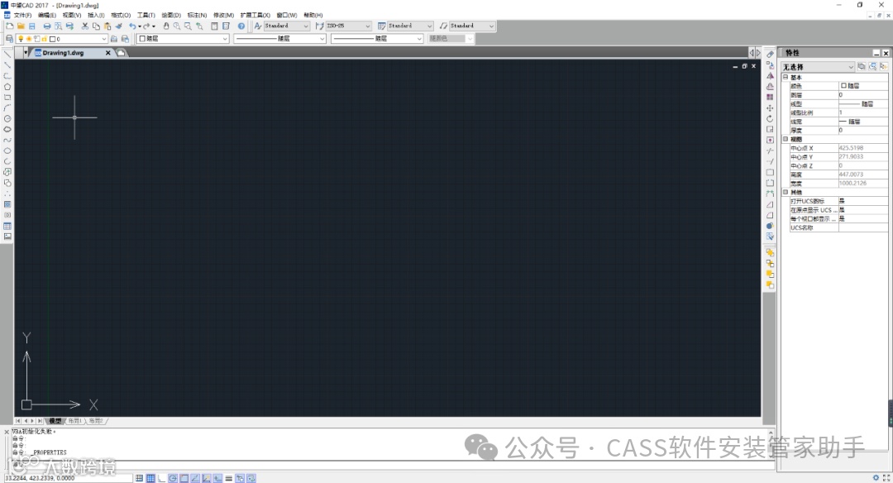Select the Circle tool in draw toolbar
The height and width of the screenshot is (483, 893).
click(7, 118)
